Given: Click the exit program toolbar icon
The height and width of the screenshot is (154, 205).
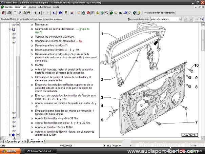Looking at the screenshot, I should [x=3, y=13].
